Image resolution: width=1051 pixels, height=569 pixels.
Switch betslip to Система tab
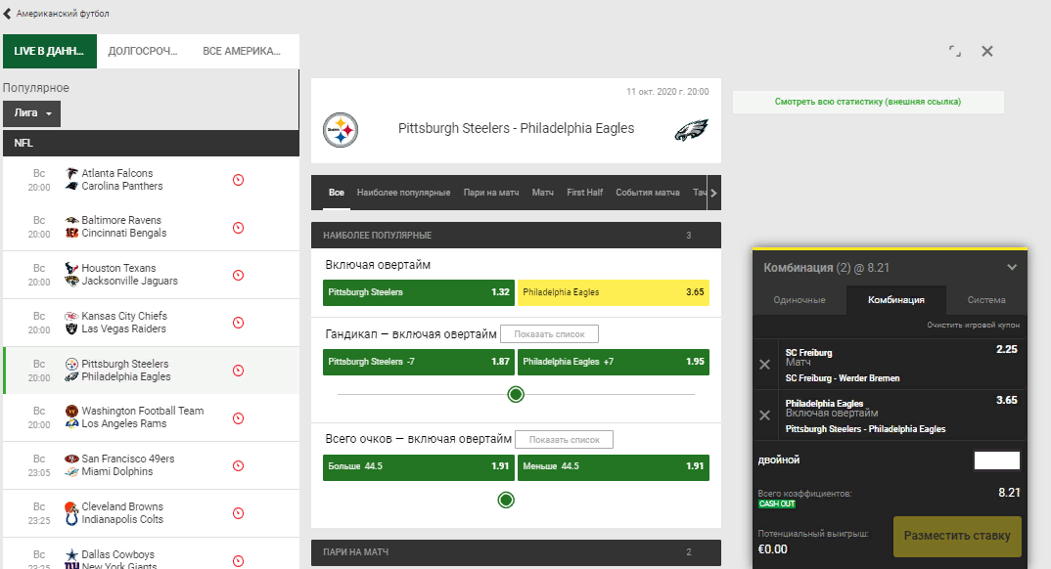coord(986,300)
